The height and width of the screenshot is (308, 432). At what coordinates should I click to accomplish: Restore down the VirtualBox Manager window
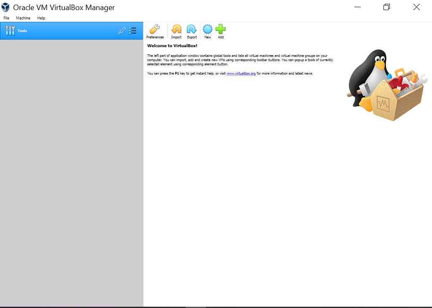point(386,7)
